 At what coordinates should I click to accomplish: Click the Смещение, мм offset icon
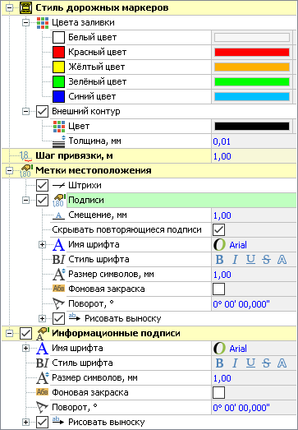click(x=58, y=215)
